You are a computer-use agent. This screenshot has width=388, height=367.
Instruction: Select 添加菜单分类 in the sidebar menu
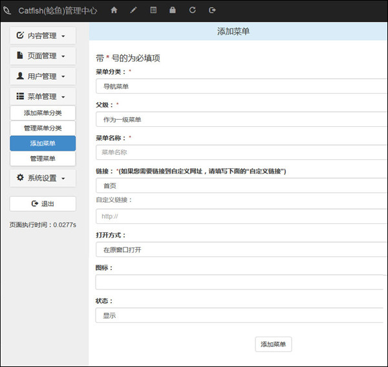click(43, 113)
